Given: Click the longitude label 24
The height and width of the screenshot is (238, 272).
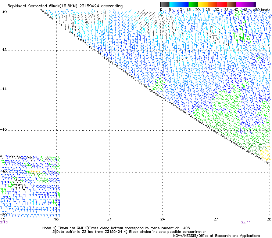Looking at the screenshot, I should pyautogui.click(x=162, y=219).
